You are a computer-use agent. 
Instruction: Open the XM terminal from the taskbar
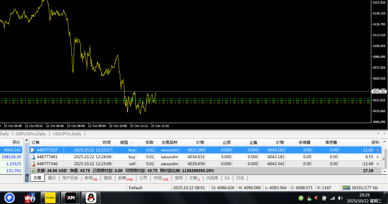click(x=70, y=198)
